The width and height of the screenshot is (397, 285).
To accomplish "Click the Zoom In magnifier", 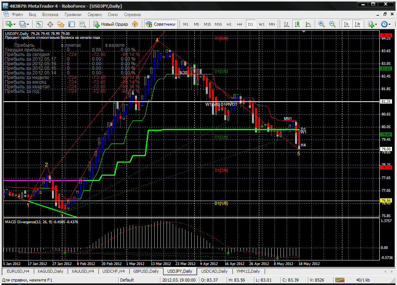I will coord(322,24).
